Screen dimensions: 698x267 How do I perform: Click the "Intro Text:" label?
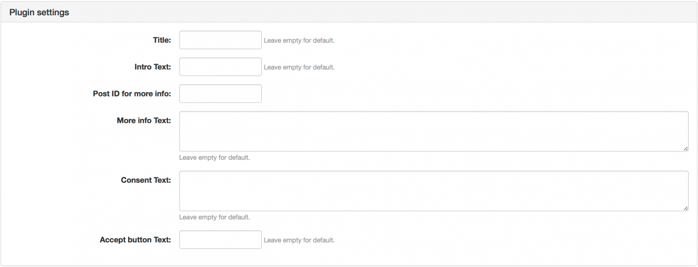(x=153, y=67)
